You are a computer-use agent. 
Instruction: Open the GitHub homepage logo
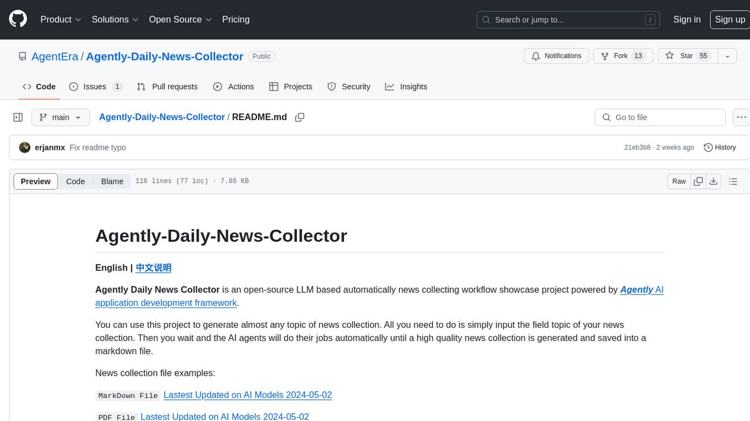coord(18,19)
